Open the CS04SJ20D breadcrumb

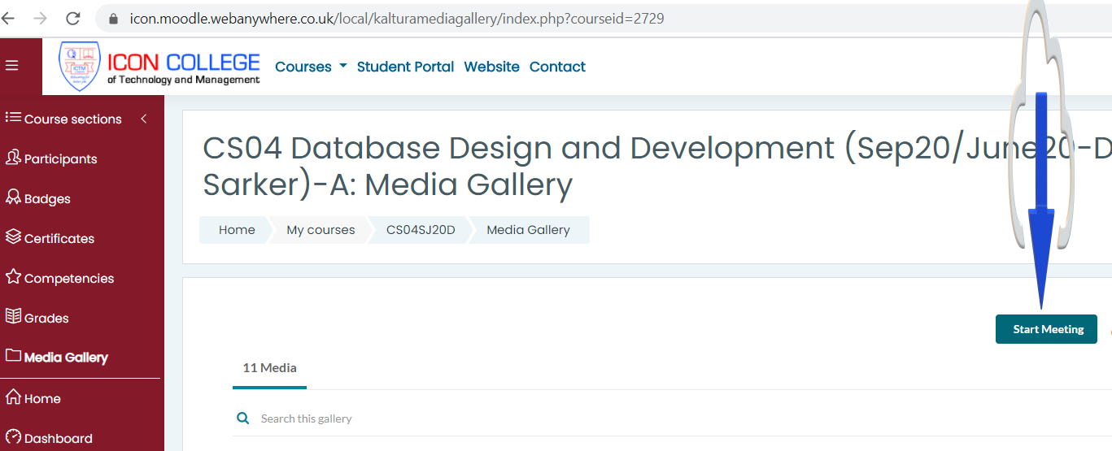[421, 230]
